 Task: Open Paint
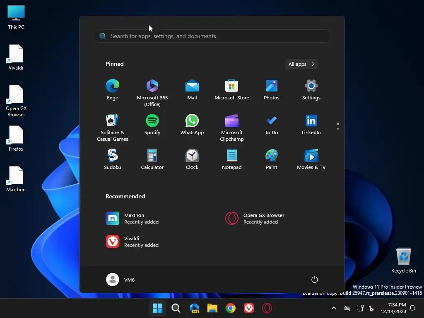[272, 159]
